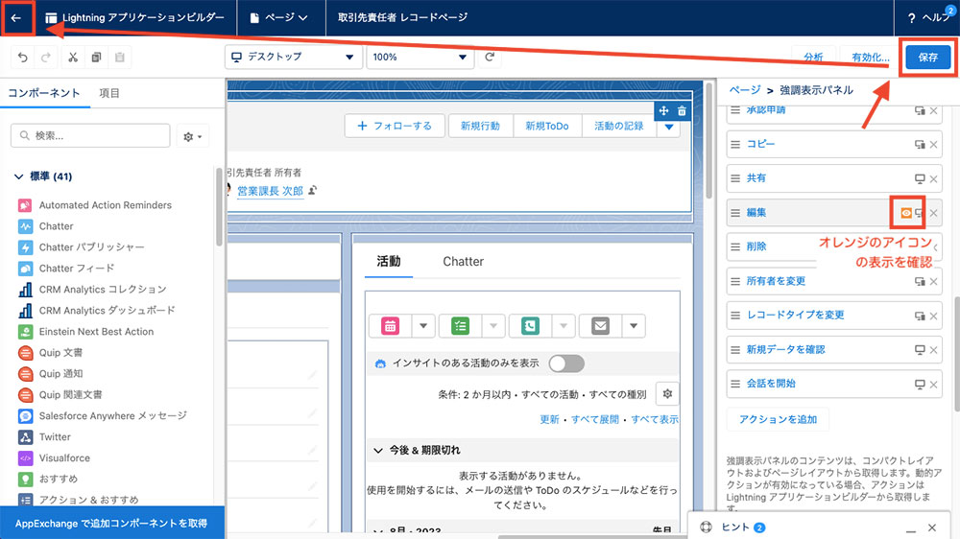Remove the 新規データを確認 action

tap(934, 350)
